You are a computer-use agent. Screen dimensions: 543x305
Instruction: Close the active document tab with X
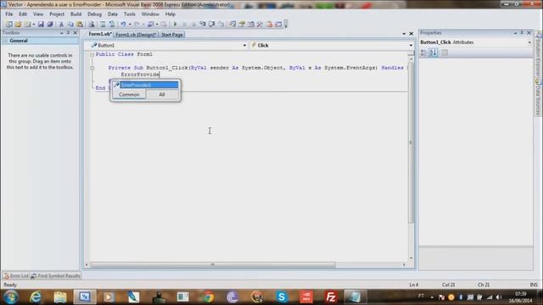pos(411,34)
